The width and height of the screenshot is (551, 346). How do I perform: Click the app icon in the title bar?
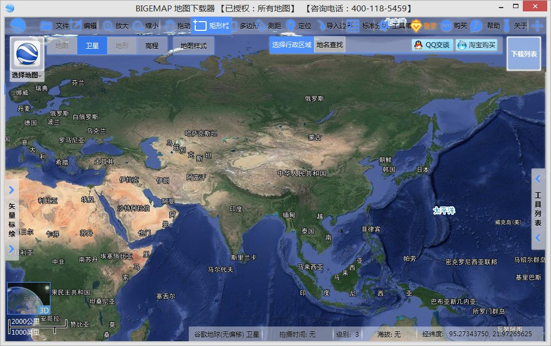click(10, 8)
